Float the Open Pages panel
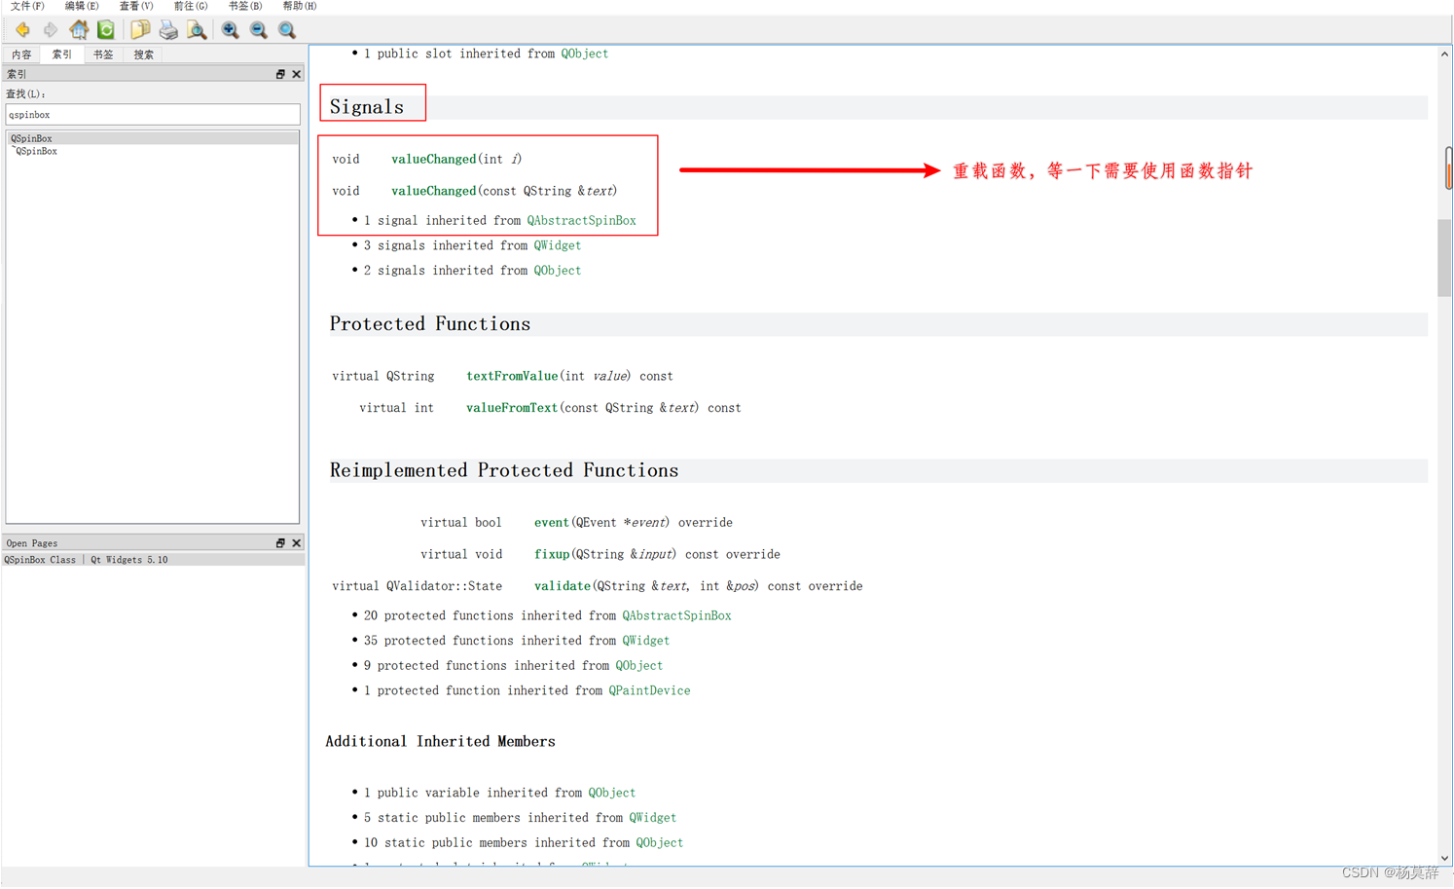The width and height of the screenshot is (1454, 889). (x=280, y=543)
